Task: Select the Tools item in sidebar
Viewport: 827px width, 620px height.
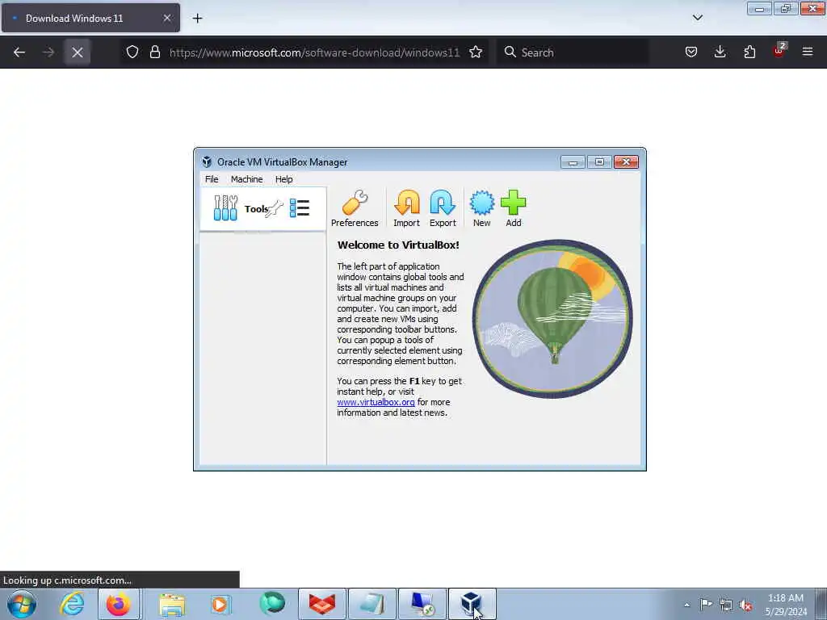Action: [x=262, y=209]
